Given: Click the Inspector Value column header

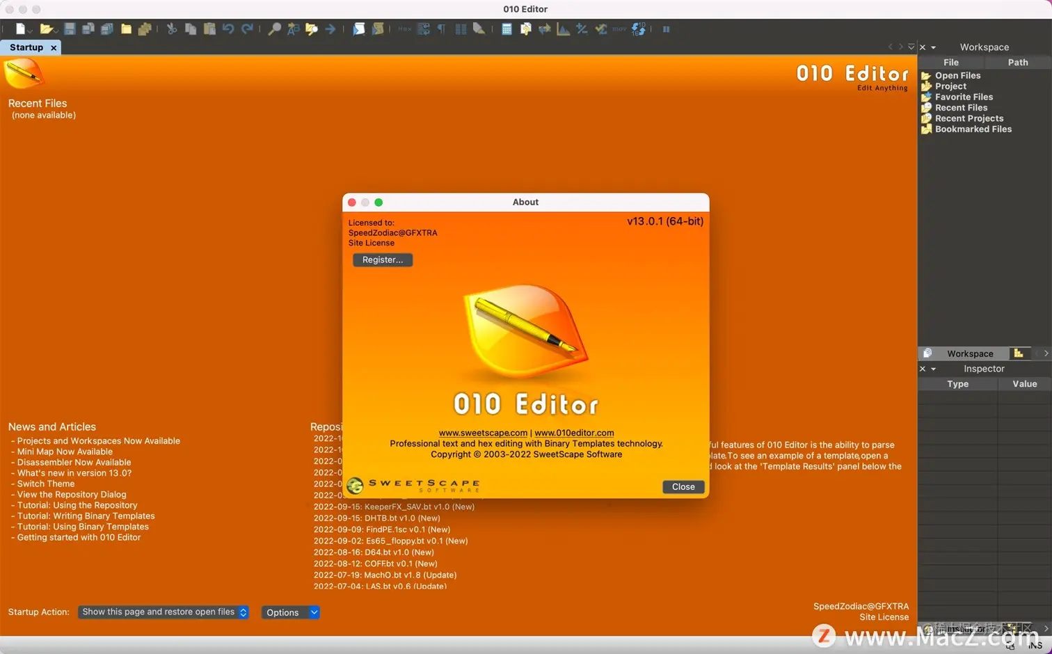Looking at the screenshot, I should pos(1025,384).
